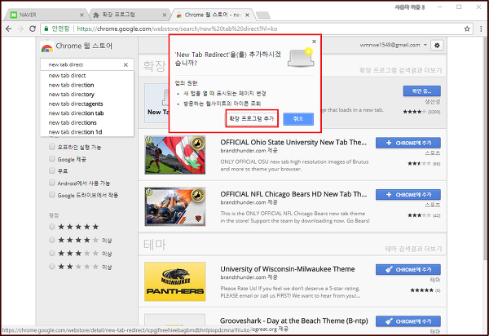Click 취소 button in dialog

point(298,119)
